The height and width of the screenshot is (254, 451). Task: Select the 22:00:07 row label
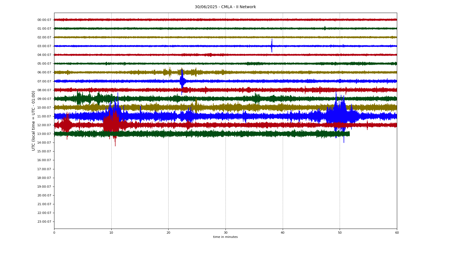[44, 213]
